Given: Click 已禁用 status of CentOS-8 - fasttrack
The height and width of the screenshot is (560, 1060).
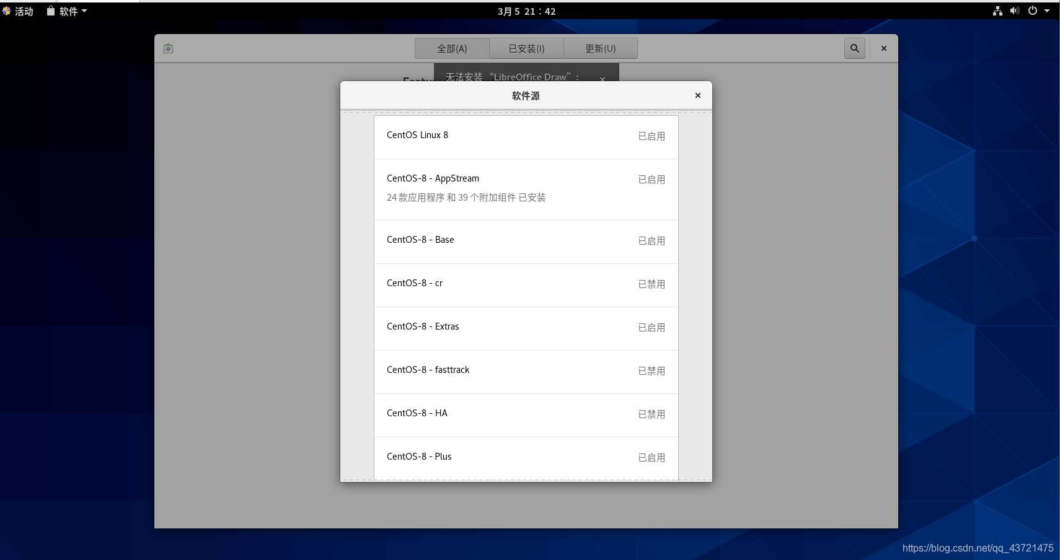Looking at the screenshot, I should point(651,371).
